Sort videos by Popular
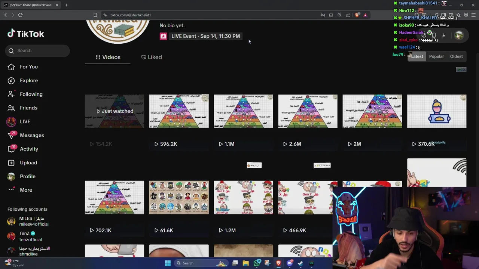Image resolution: width=479 pixels, height=269 pixels. pyautogui.click(x=436, y=56)
